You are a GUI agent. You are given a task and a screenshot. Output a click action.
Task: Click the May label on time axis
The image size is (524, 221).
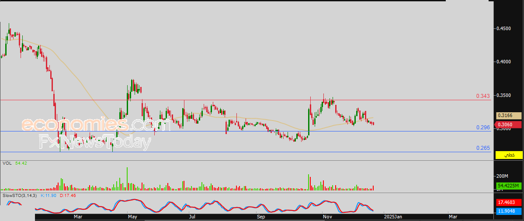133,217
